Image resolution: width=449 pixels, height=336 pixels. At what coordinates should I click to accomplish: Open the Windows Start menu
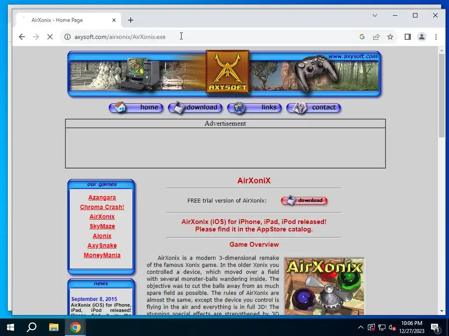[11, 327]
